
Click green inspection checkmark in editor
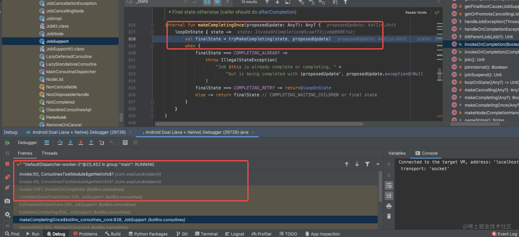tap(437, 13)
